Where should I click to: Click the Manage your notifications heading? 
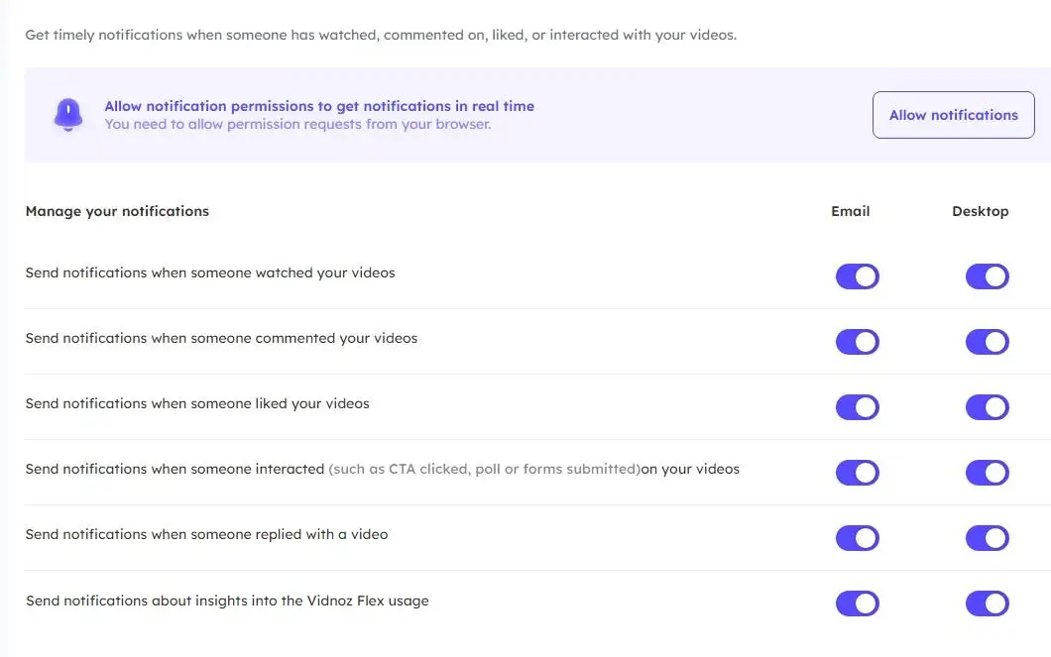tap(117, 211)
